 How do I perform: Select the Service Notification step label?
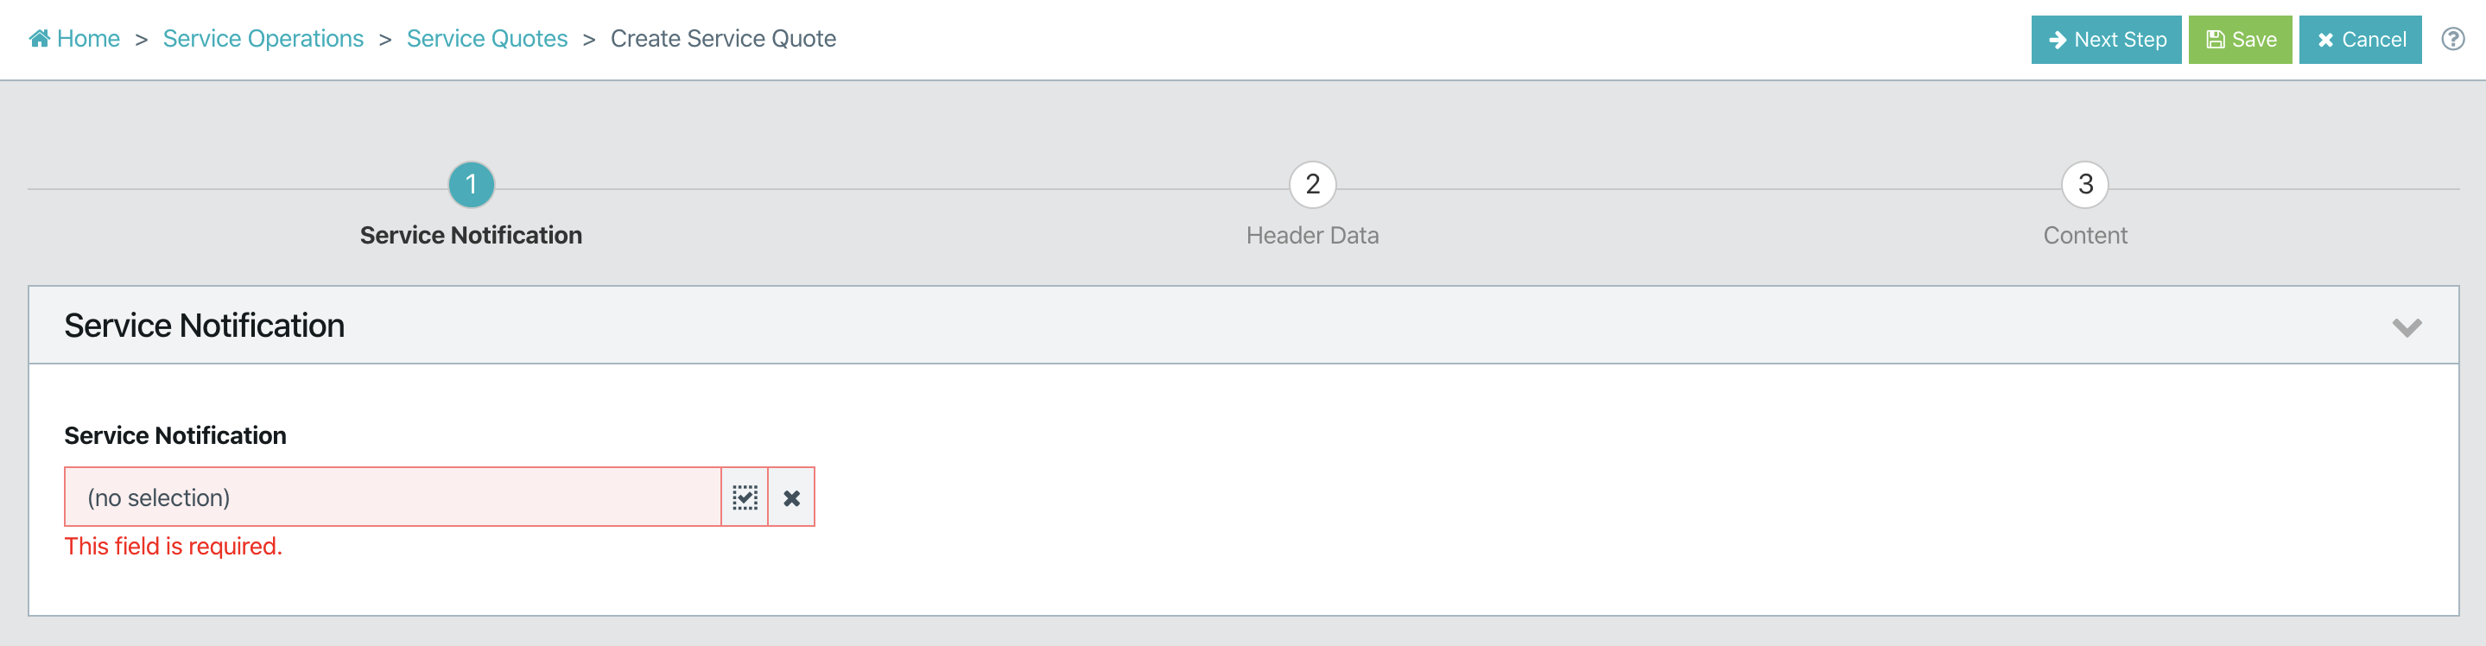[471, 235]
